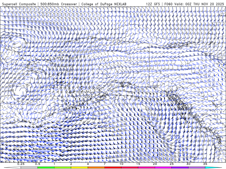Select the yellow 2–4 legend swatch

click(79, 168)
